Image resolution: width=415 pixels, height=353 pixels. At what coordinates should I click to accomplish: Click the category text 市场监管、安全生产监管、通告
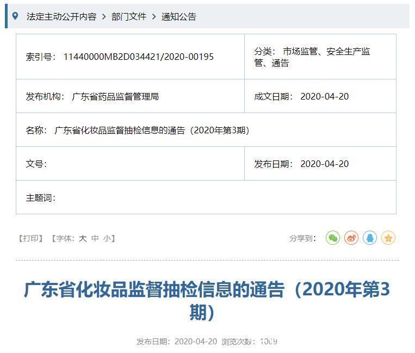click(312, 57)
